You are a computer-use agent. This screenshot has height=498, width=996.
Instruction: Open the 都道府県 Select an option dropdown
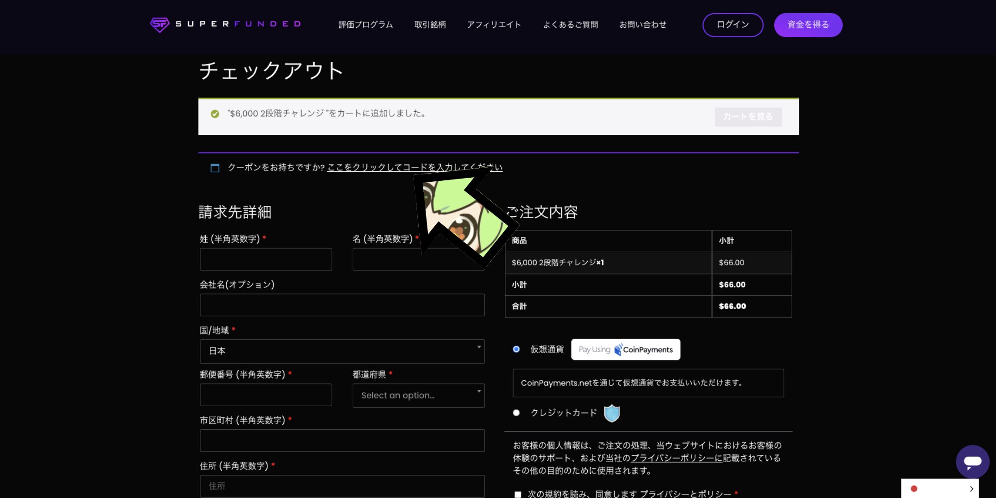(x=418, y=395)
